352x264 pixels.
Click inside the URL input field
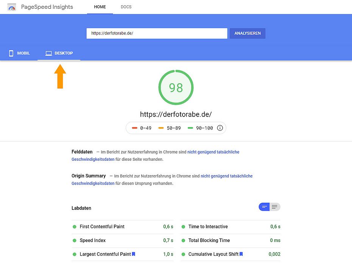pos(156,33)
